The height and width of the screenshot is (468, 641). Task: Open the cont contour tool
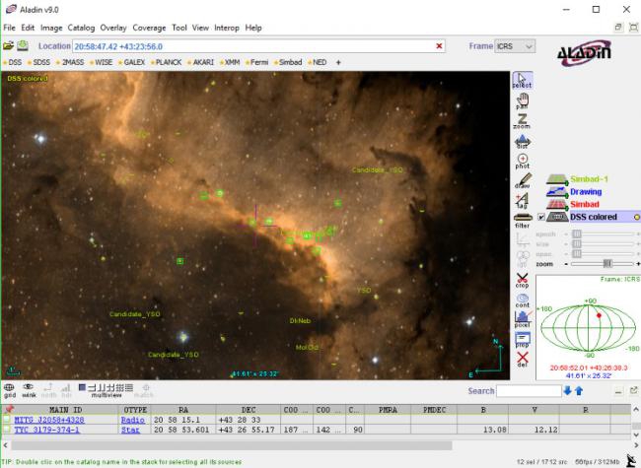pos(522,301)
